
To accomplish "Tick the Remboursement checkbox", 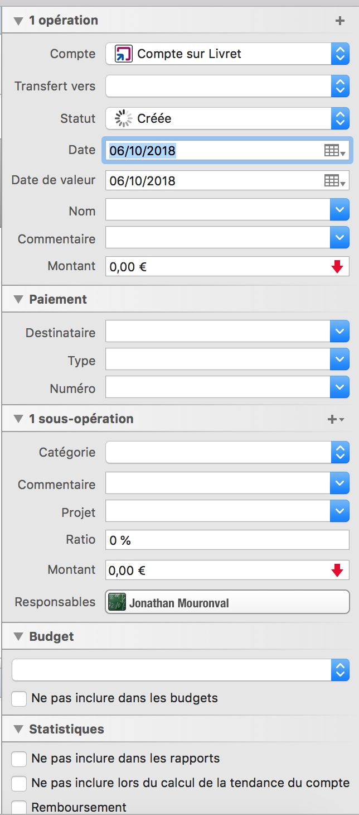I will point(20,808).
